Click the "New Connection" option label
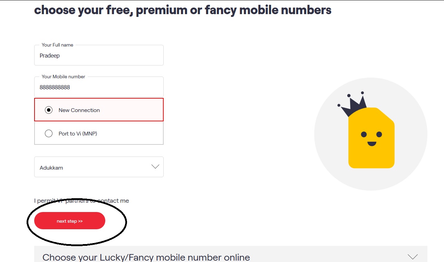The width and height of the screenshot is (444, 262). (x=79, y=110)
